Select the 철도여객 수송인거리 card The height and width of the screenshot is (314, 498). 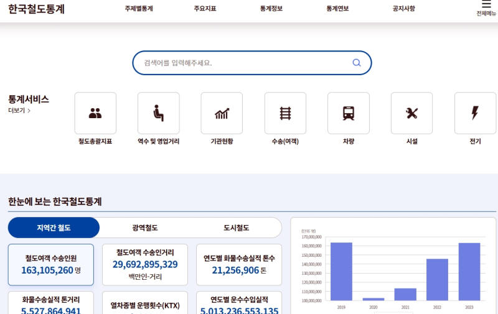145,264
